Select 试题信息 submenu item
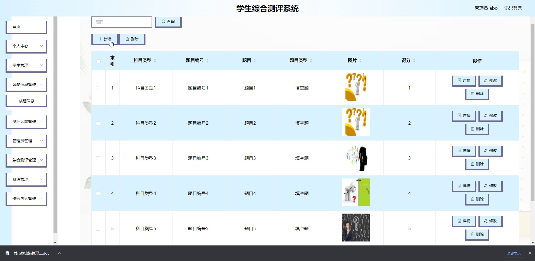Viewport: 535px width, 261px height. pos(26,101)
